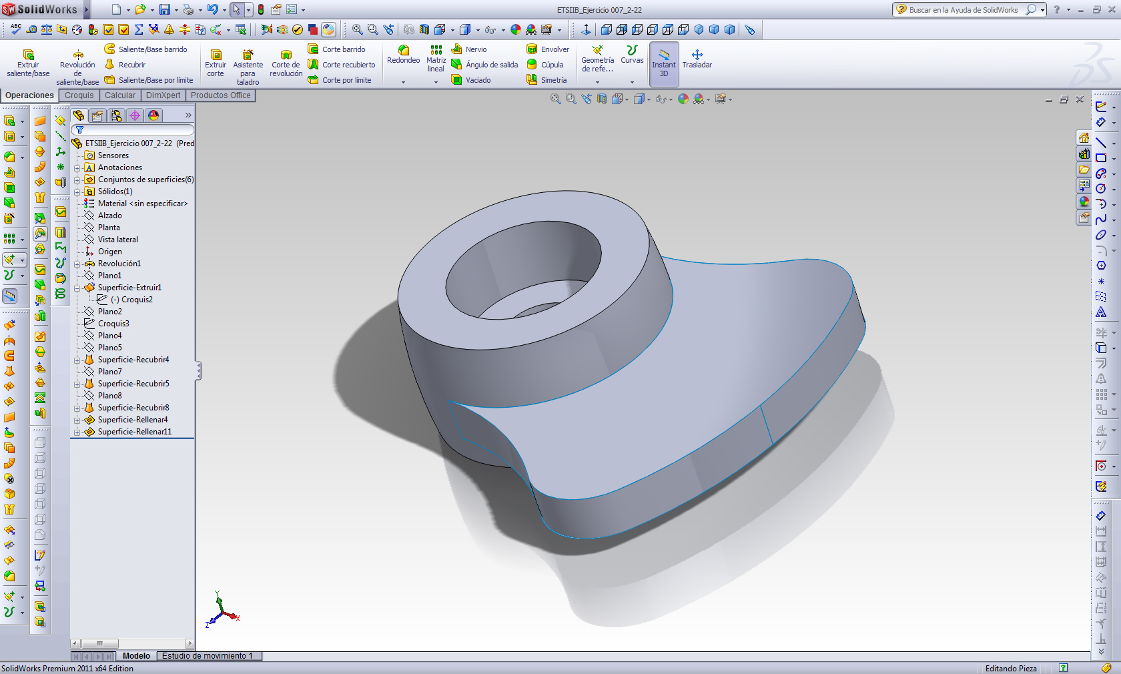The width and height of the screenshot is (1121, 674).
Task: Click the Extruir corte tool
Action: click(x=216, y=63)
